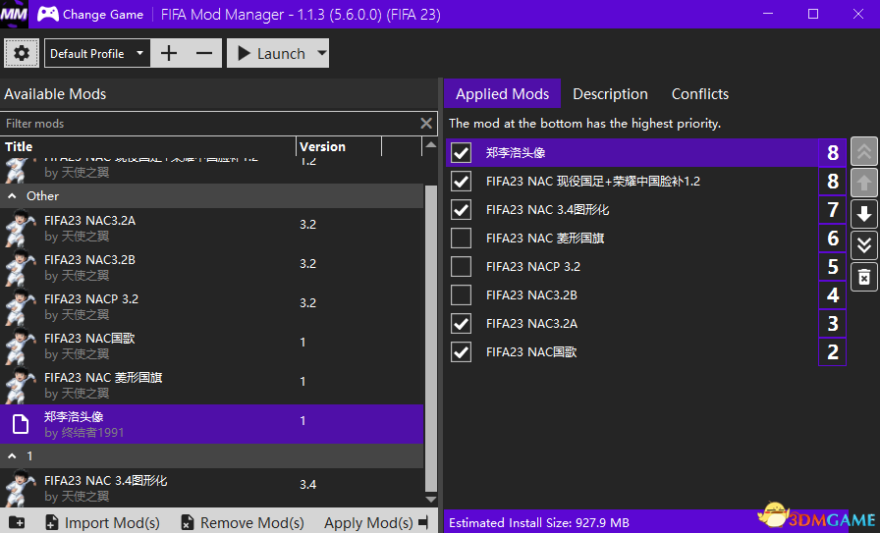Open the Conflicts tab
Image resolution: width=880 pixels, height=533 pixels.
699,94
